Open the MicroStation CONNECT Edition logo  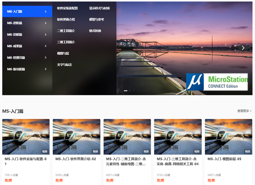click(x=217, y=82)
